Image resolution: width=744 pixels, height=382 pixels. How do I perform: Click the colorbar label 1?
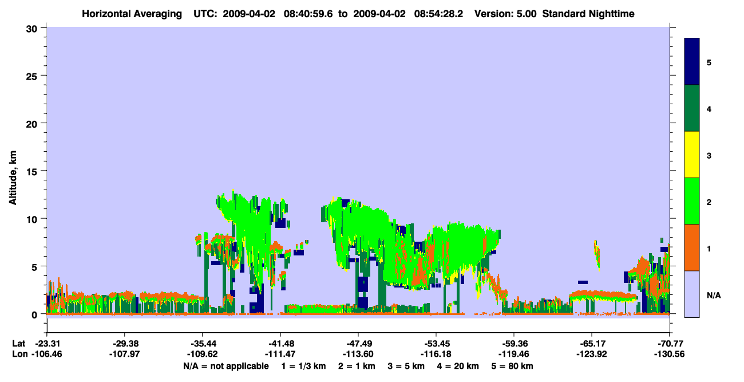pos(709,248)
